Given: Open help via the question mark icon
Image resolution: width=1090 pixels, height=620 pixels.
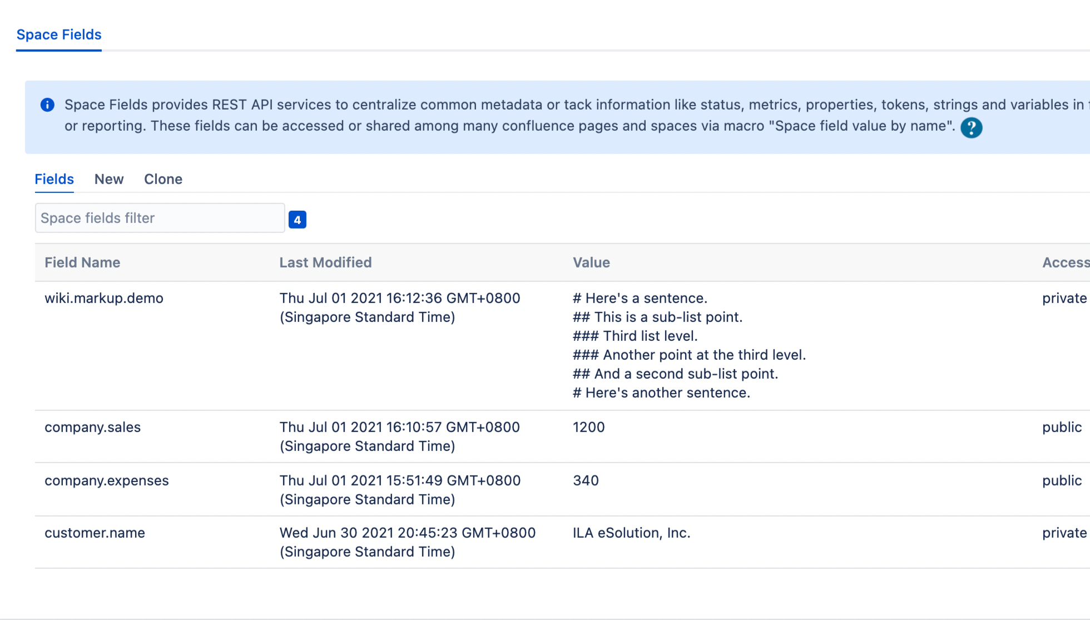Looking at the screenshot, I should tap(971, 128).
